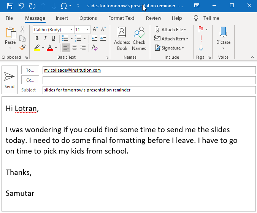Open font color dropdown arrow

56,48
